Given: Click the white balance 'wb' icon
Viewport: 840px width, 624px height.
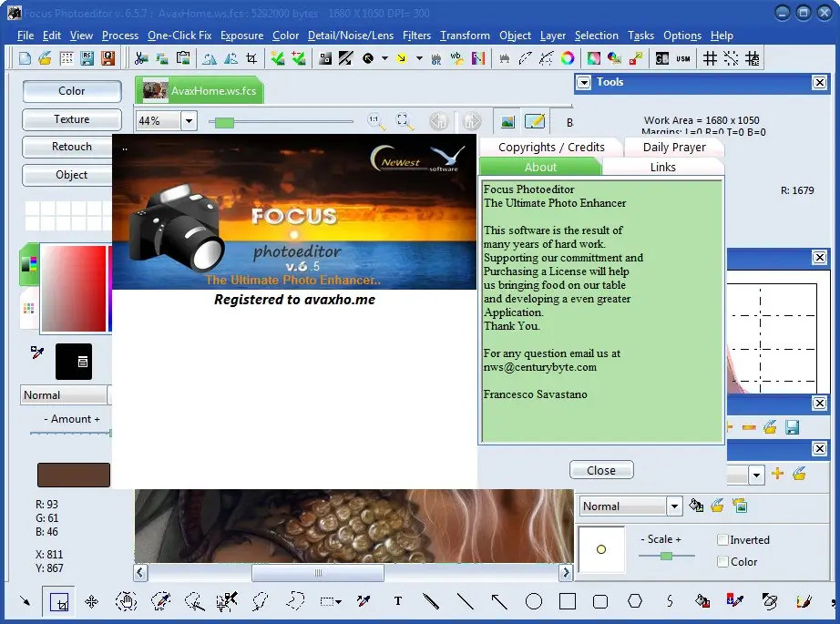Looking at the screenshot, I should 457,58.
